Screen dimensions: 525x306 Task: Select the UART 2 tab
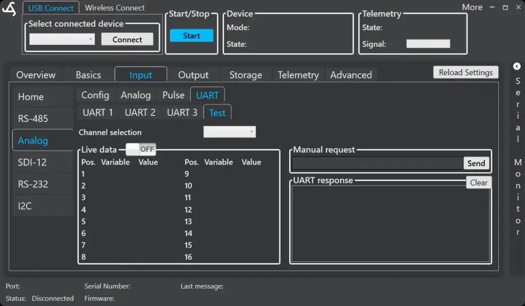(x=140, y=112)
